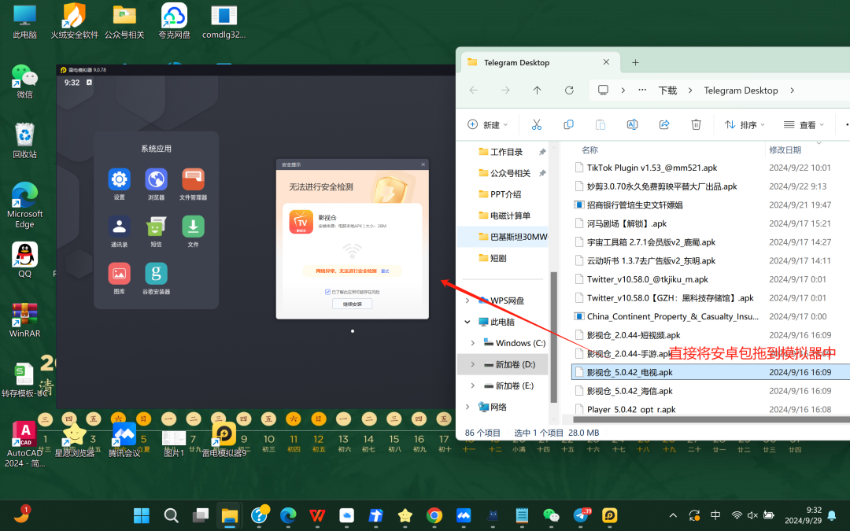Open 微信 desktop shortcut

click(x=24, y=81)
